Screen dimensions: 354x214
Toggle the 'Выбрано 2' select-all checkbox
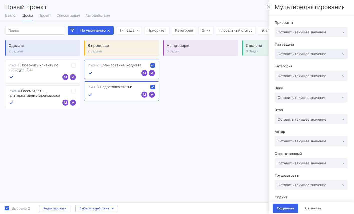tap(7, 208)
